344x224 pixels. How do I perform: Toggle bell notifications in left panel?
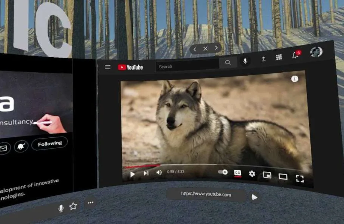[x=21, y=146]
